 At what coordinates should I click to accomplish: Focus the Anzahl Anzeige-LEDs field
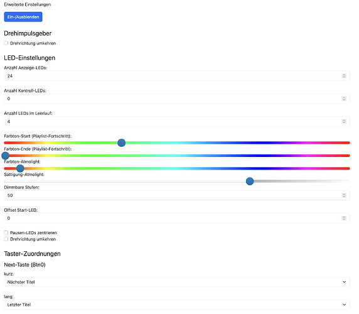point(177,76)
